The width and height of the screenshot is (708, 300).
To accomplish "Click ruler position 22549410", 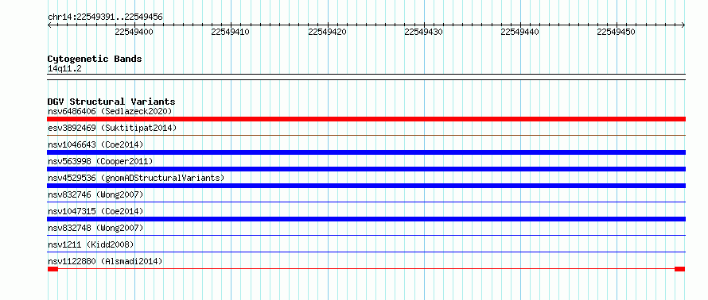I will pos(231,32).
